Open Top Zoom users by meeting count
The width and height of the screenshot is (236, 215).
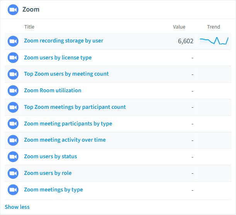click(66, 74)
